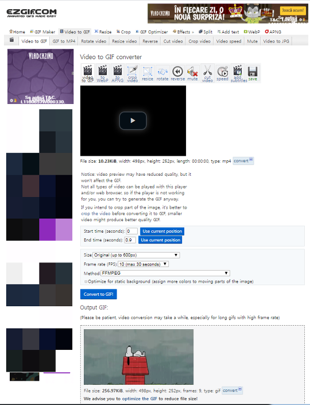Image resolution: width=310 pixels, height=405 pixels.
Task: Switch to the Rotate video tab
Action: [94, 41]
